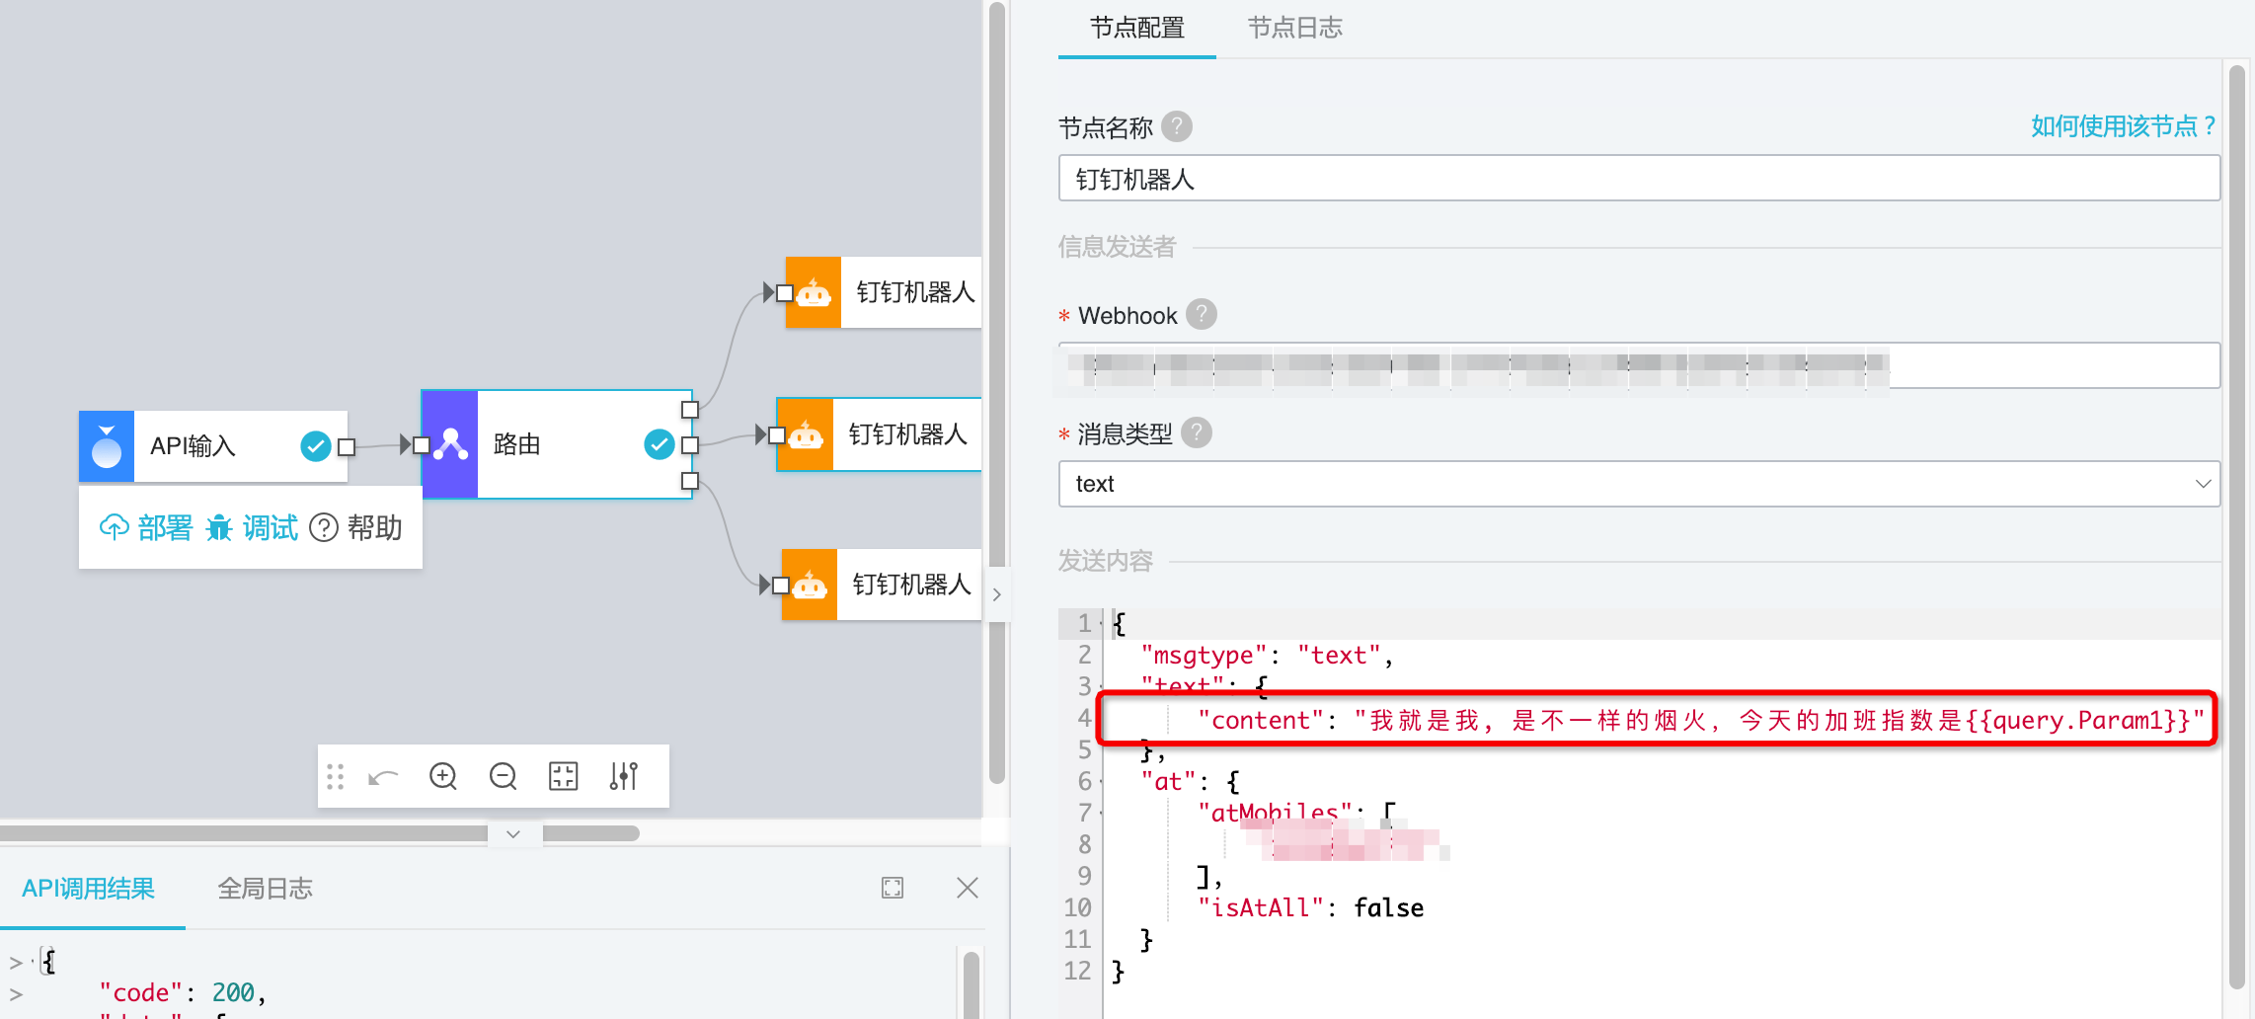This screenshot has width=2255, height=1019.
Task: Collapse right panel with arrow handle
Action: click(997, 594)
